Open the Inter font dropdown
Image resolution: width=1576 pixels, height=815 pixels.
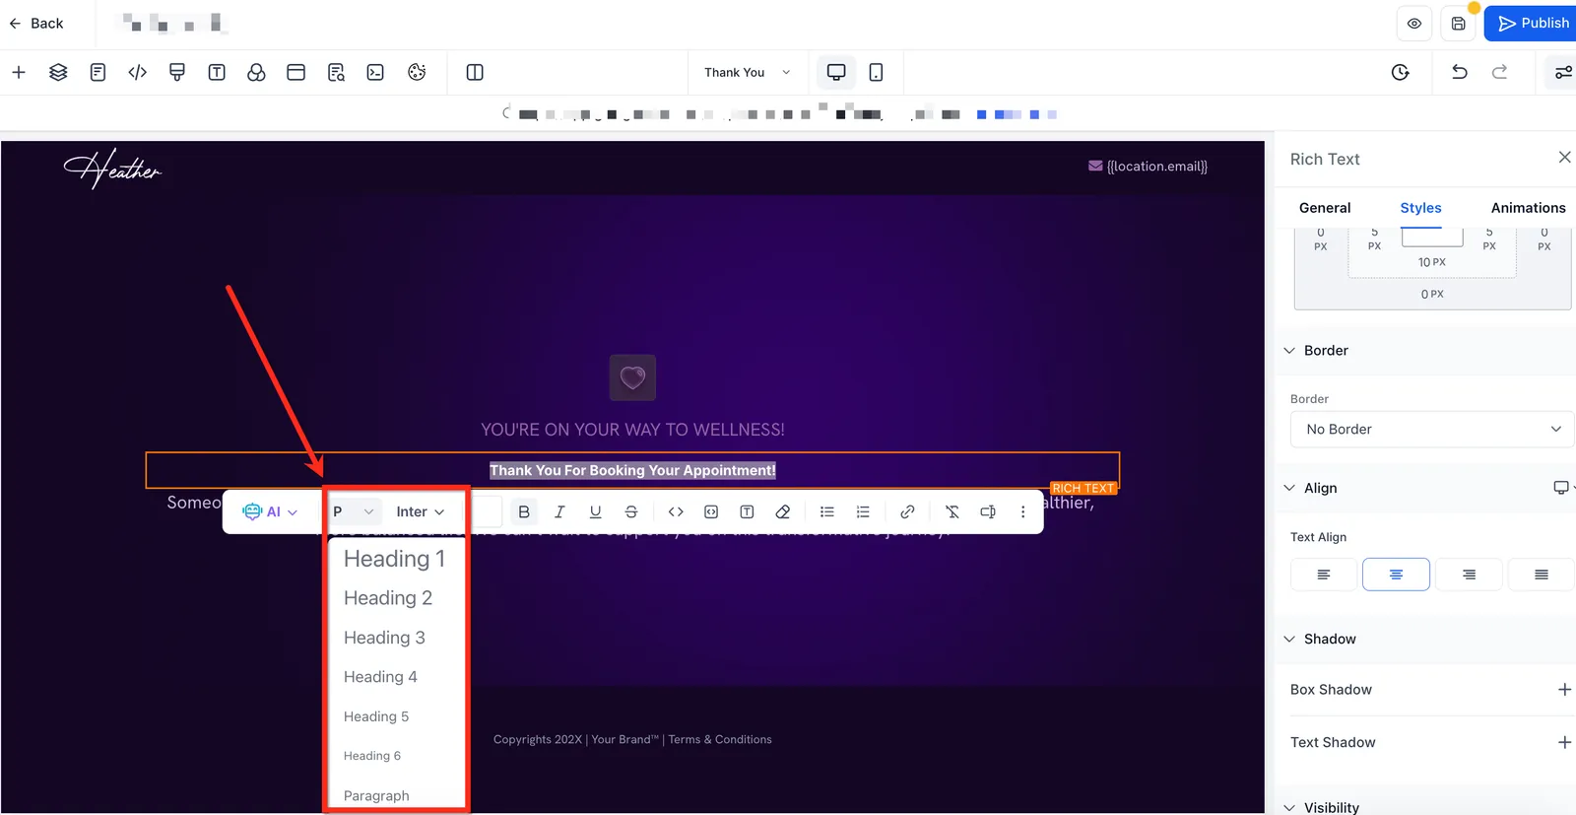(x=421, y=511)
